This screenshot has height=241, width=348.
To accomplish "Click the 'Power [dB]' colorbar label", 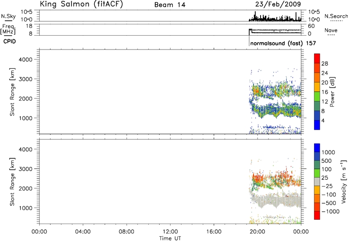I will (x=332, y=92).
